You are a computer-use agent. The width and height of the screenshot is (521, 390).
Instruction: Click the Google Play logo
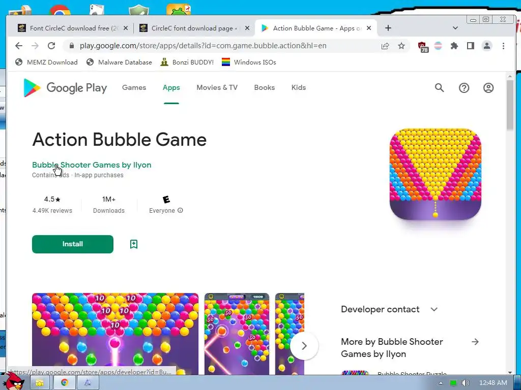click(65, 88)
